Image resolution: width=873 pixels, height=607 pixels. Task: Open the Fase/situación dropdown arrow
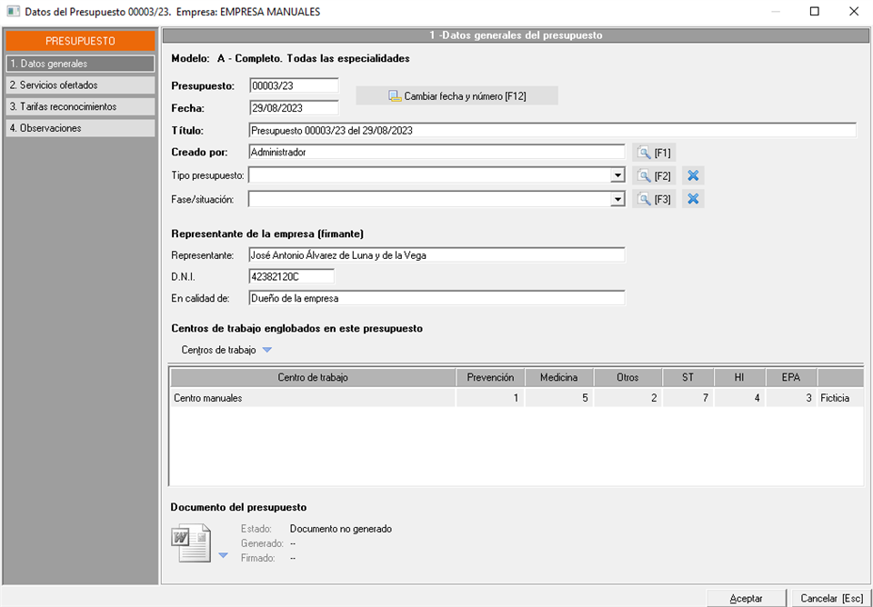click(x=617, y=199)
